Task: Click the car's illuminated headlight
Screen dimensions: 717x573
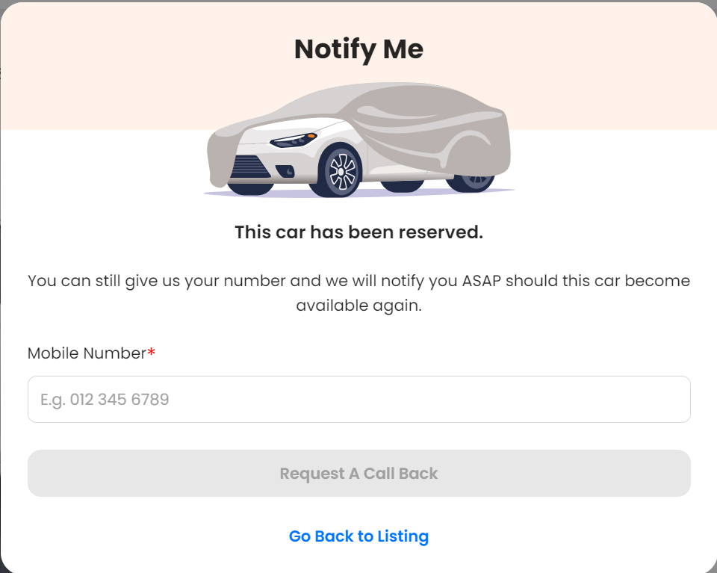Action: click(x=294, y=140)
